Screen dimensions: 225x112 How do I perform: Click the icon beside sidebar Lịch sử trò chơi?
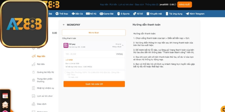pos(33,96)
